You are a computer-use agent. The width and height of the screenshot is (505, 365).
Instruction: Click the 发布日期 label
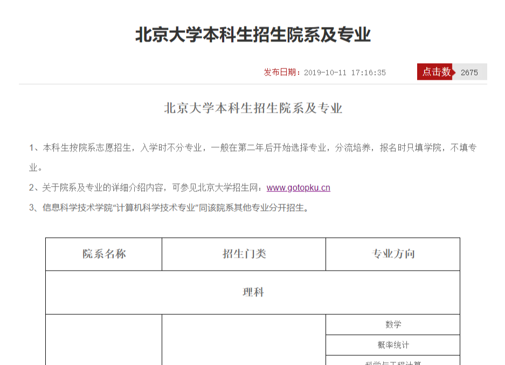pyautogui.click(x=281, y=72)
